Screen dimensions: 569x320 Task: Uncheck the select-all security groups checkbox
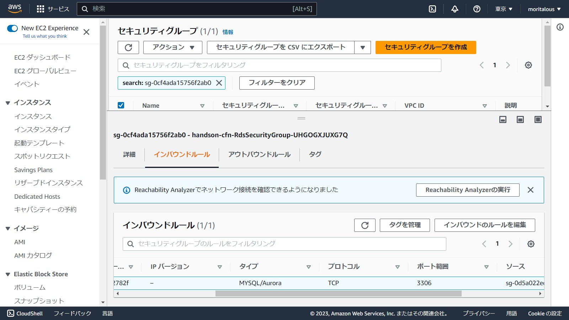pyautogui.click(x=121, y=105)
